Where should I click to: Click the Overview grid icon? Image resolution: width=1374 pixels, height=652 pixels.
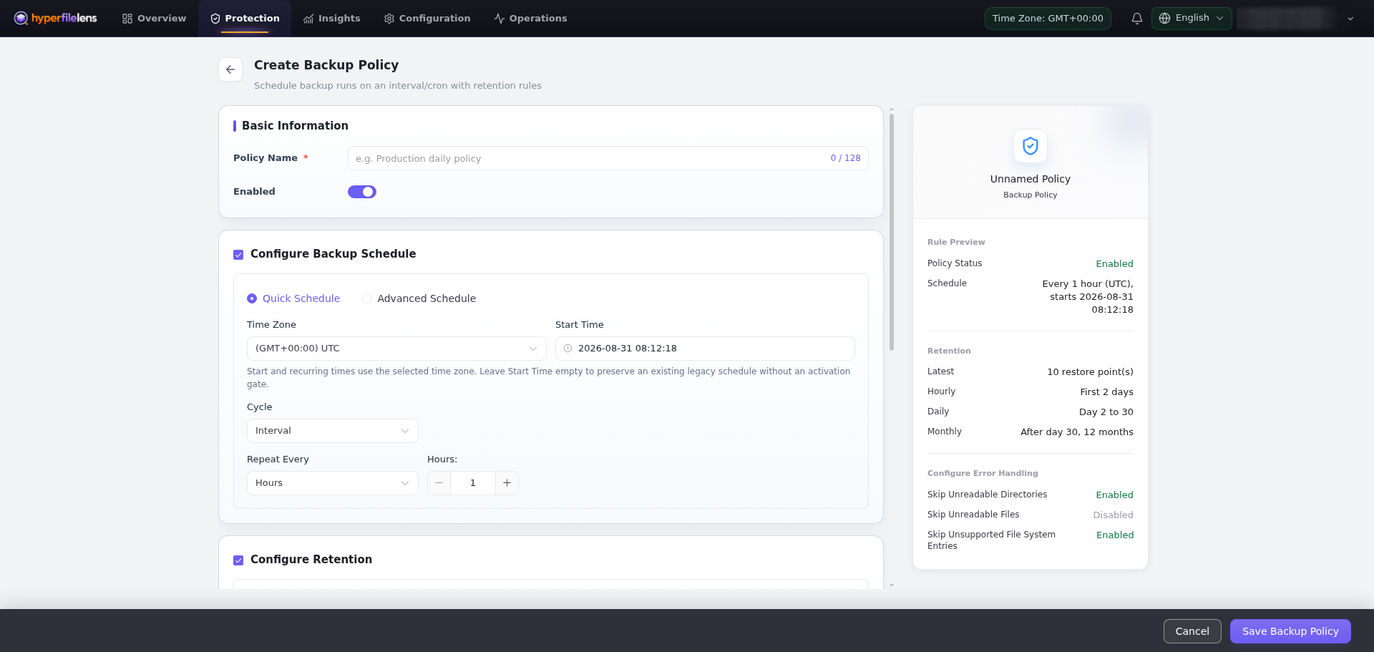[x=127, y=19]
